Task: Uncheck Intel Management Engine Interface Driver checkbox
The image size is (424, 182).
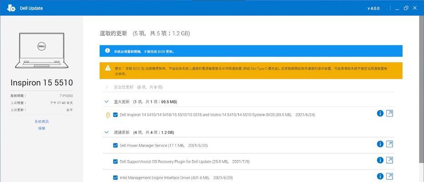Action: (x=116, y=178)
